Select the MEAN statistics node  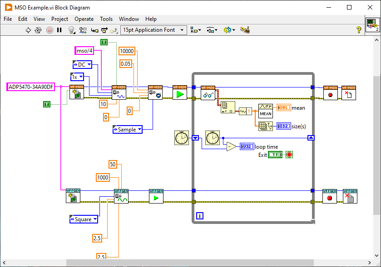pyautogui.click(x=266, y=111)
